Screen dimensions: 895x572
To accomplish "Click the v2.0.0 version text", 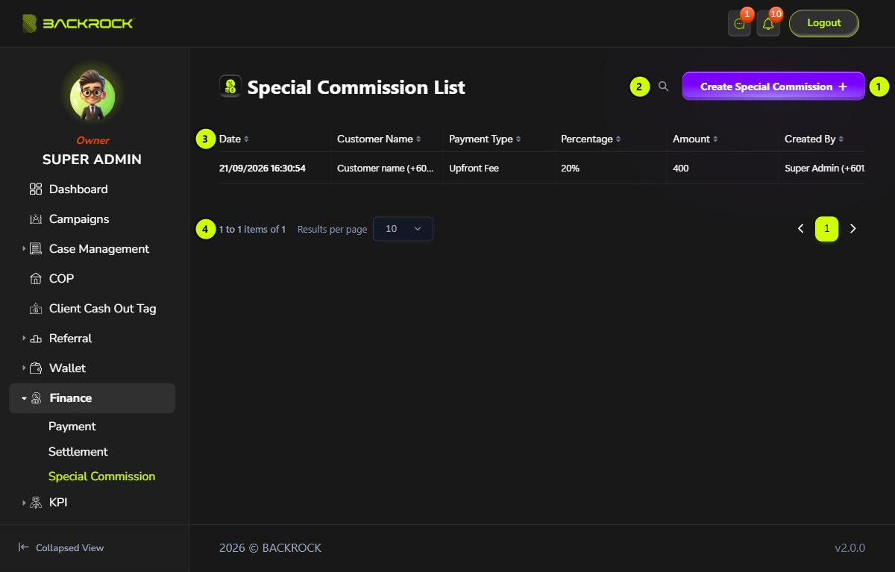I will click(850, 548).
